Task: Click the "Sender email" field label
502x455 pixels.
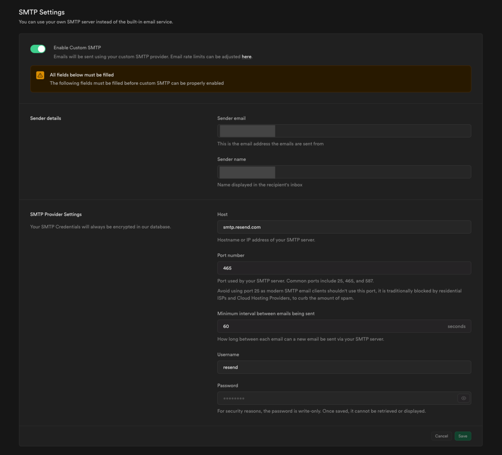Action: [231, 118]
